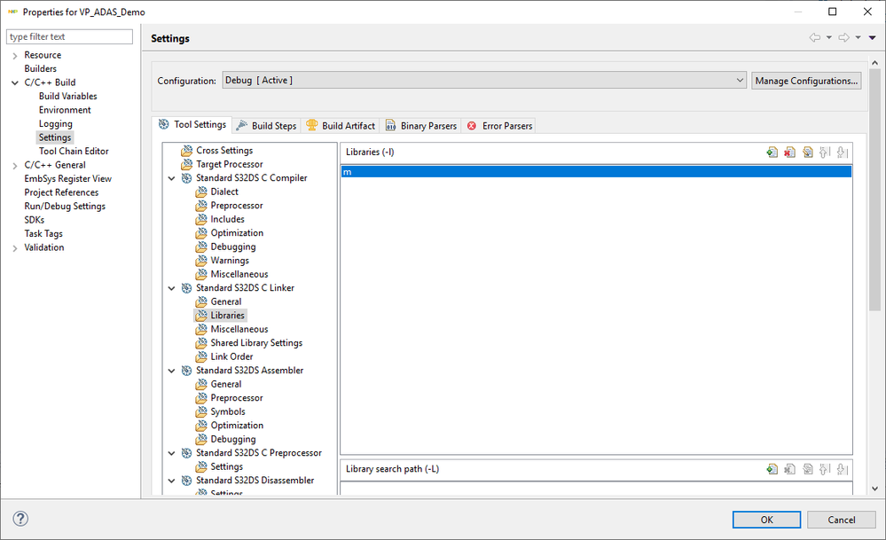Switch to the Tool Settings tab
The height and width of the screenshot is (540, 886).
(192, 125)
